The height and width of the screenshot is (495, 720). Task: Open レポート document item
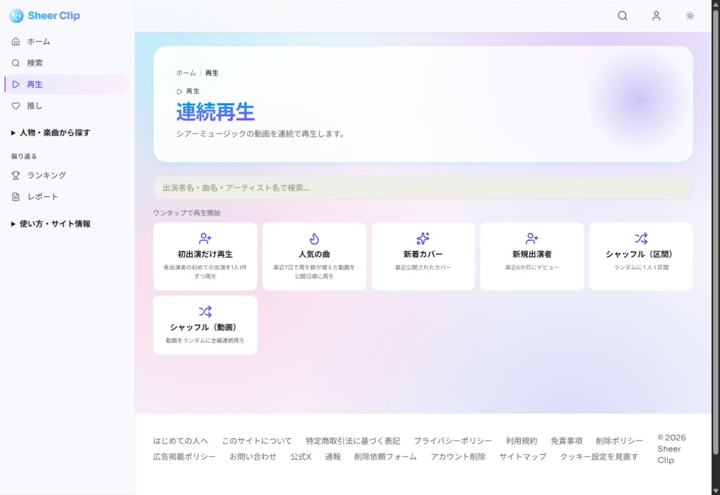(67, 197)
